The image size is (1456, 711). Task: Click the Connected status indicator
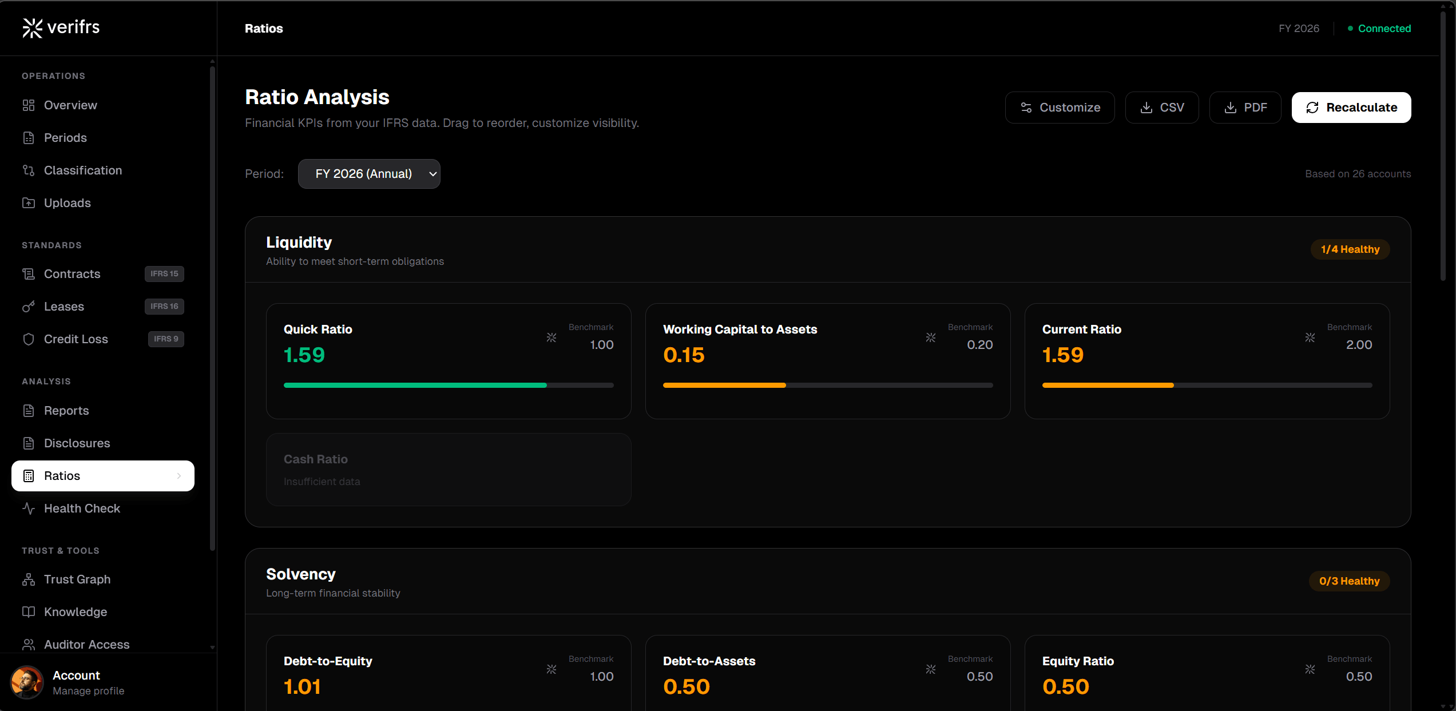(x=1379, y=28)
